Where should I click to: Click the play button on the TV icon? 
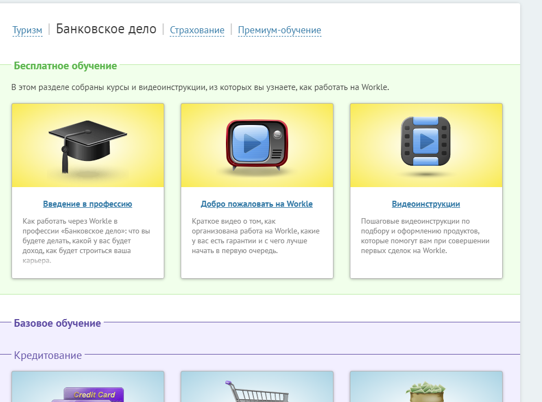tap(253, 142)
